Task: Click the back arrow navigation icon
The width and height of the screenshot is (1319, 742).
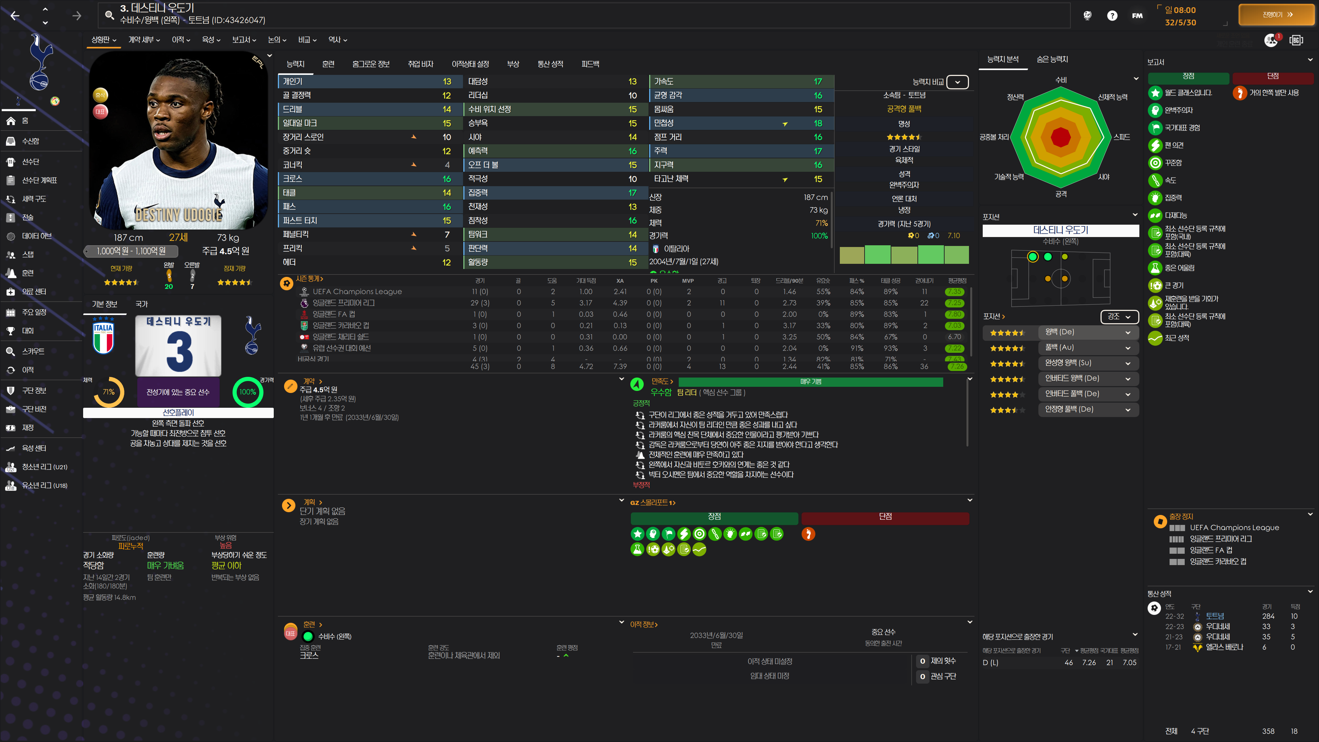Action: [15, 16]
